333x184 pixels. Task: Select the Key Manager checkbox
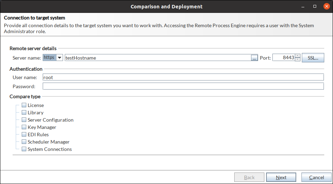tap(24, 127)
